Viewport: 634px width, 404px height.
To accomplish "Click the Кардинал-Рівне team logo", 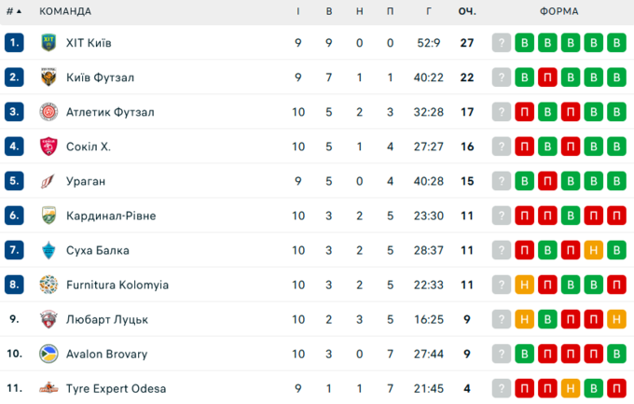I will click(48, 216).
